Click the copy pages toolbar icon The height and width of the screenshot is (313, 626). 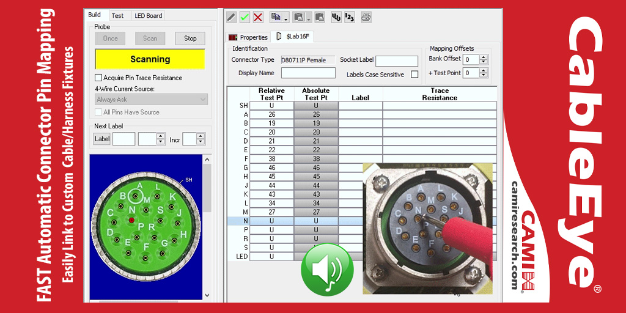[x=276, y=17]
